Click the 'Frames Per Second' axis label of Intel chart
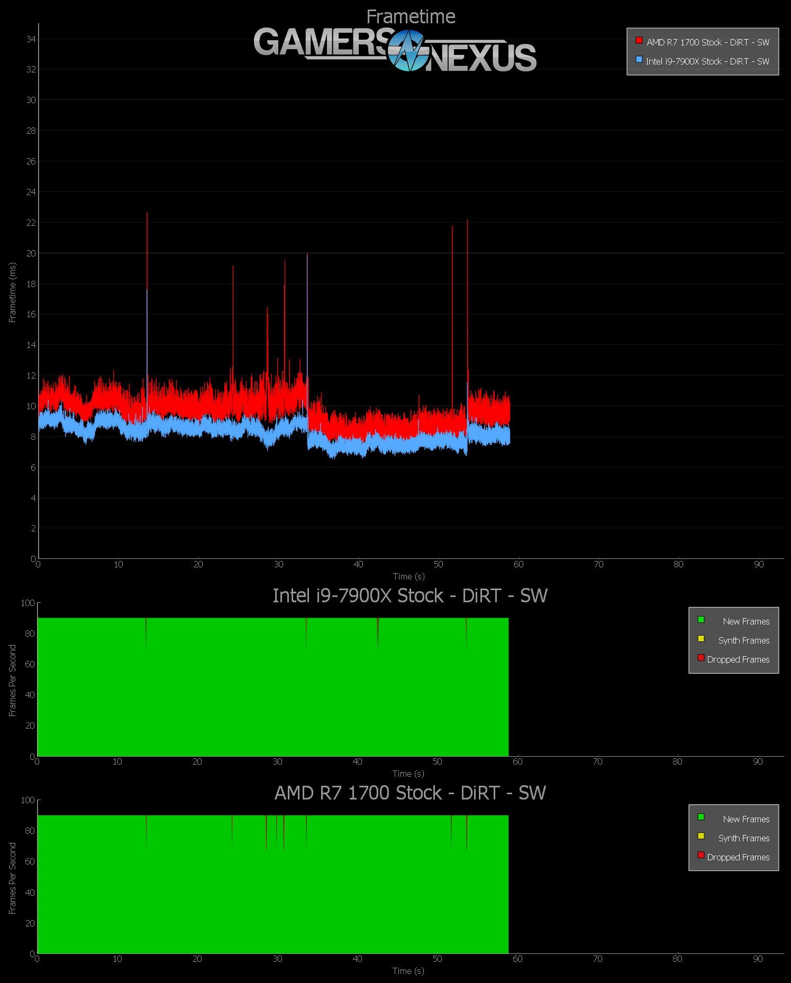The width and height of the screenshot is (791, 983). pos(13,681)
